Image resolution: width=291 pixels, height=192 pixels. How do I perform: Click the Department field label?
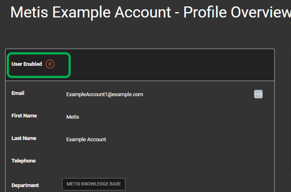tap(25, 185)
